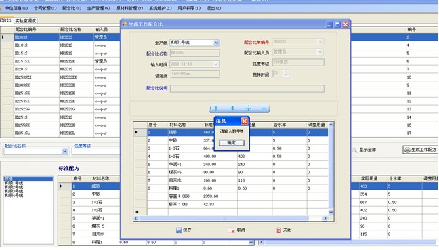Click the 配合比名称 field in dialog
The image size is (439, 250).
pyautogui.click(x=194, y=53)
